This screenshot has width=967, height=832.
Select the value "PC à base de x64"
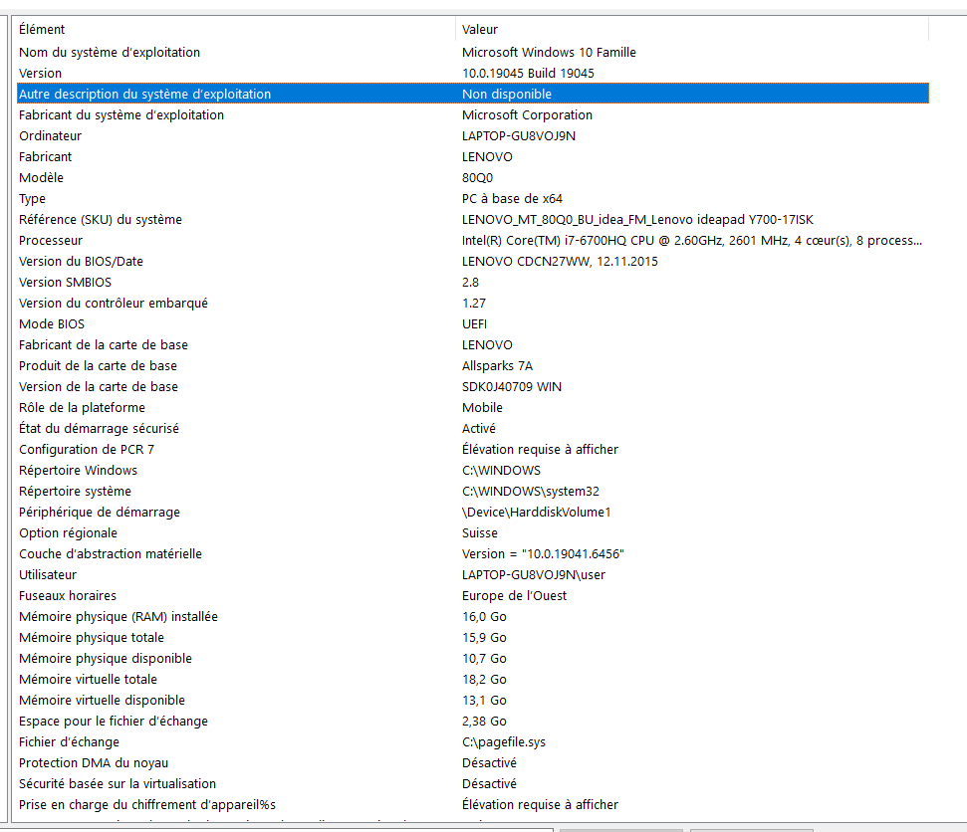(x=512, y=199)
